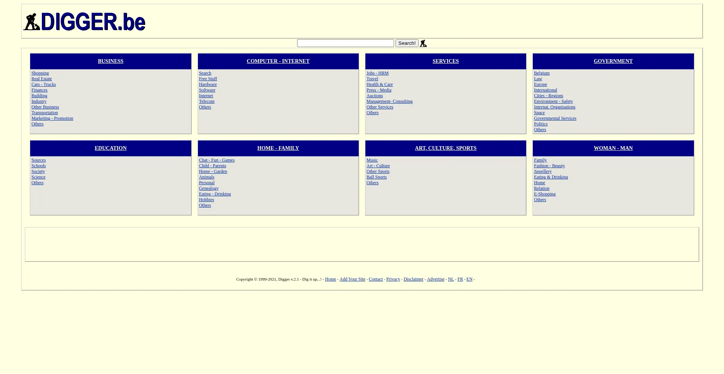The height and width of the screenshot is (374, 724).
Task: Open the Cars - Trucks link
Action: [x=43, y=84]
